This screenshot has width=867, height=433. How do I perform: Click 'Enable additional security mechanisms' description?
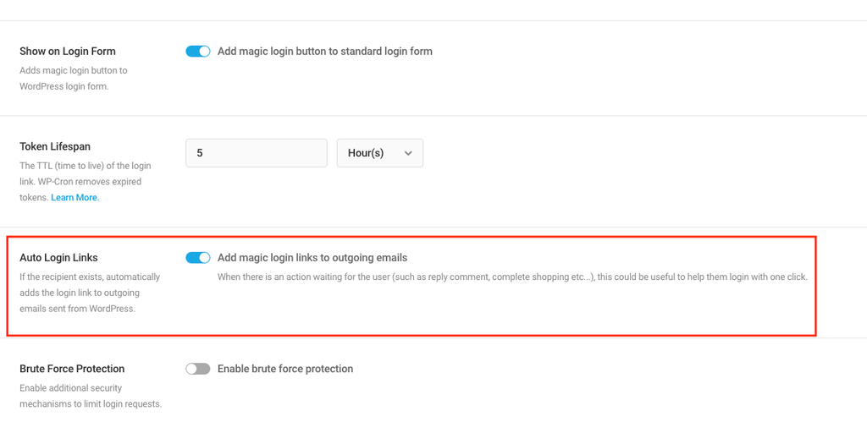(91, 396)
